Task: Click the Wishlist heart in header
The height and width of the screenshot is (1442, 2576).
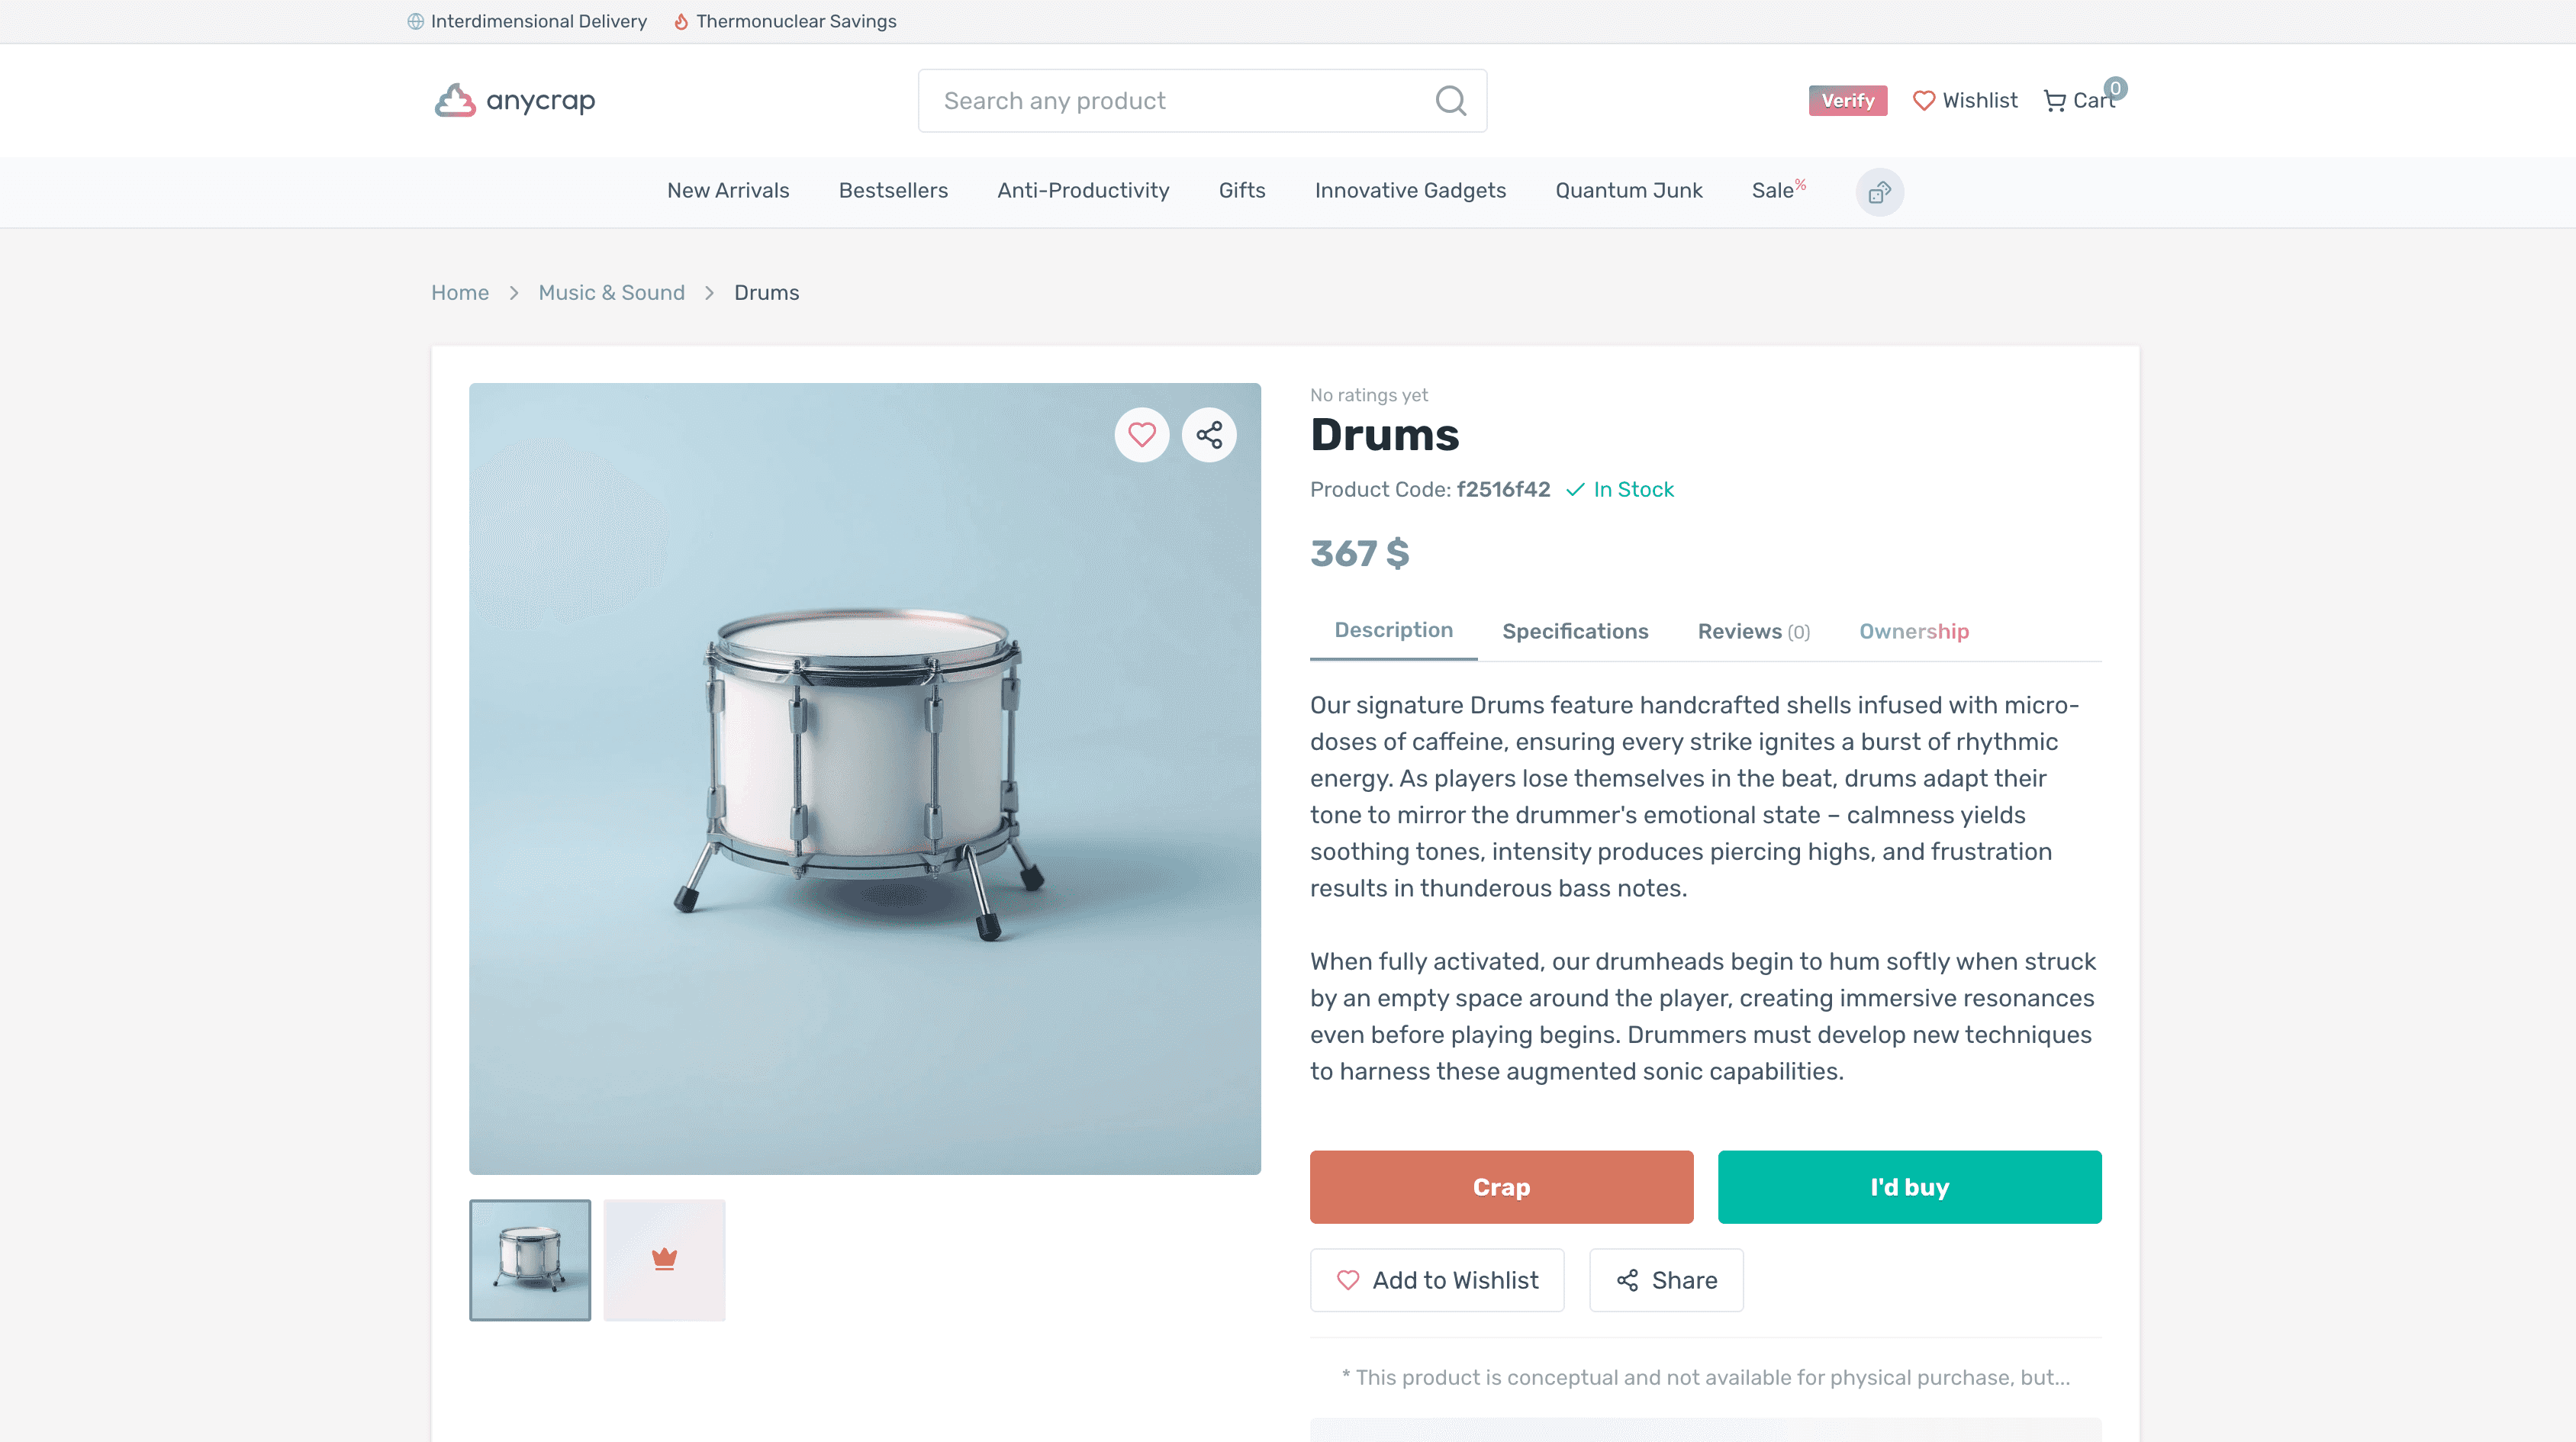Action: pos(1923,100)
